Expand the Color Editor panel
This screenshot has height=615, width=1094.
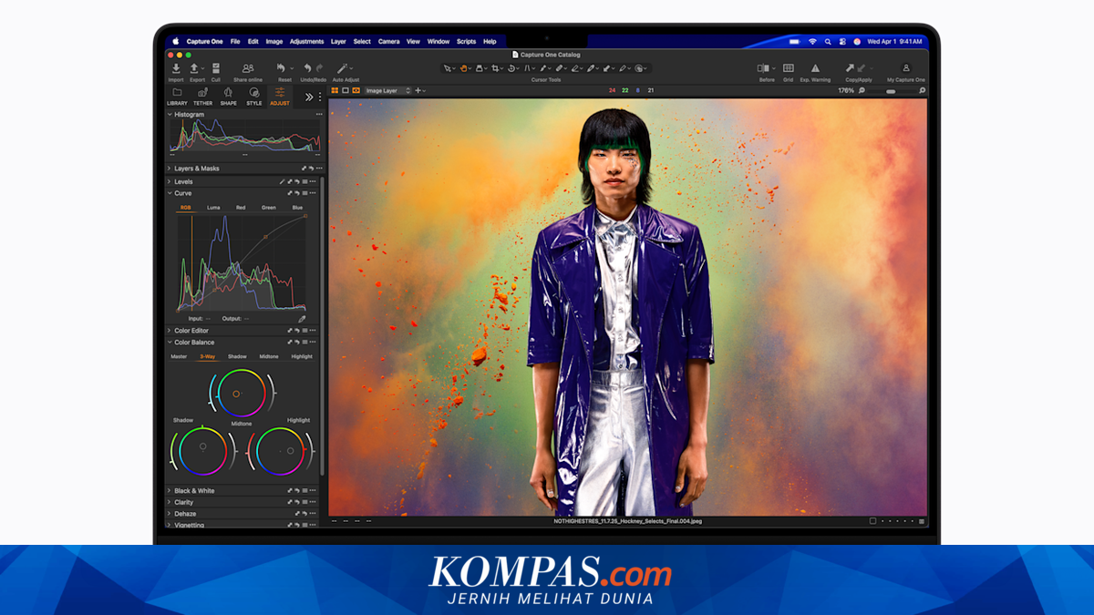191,331
